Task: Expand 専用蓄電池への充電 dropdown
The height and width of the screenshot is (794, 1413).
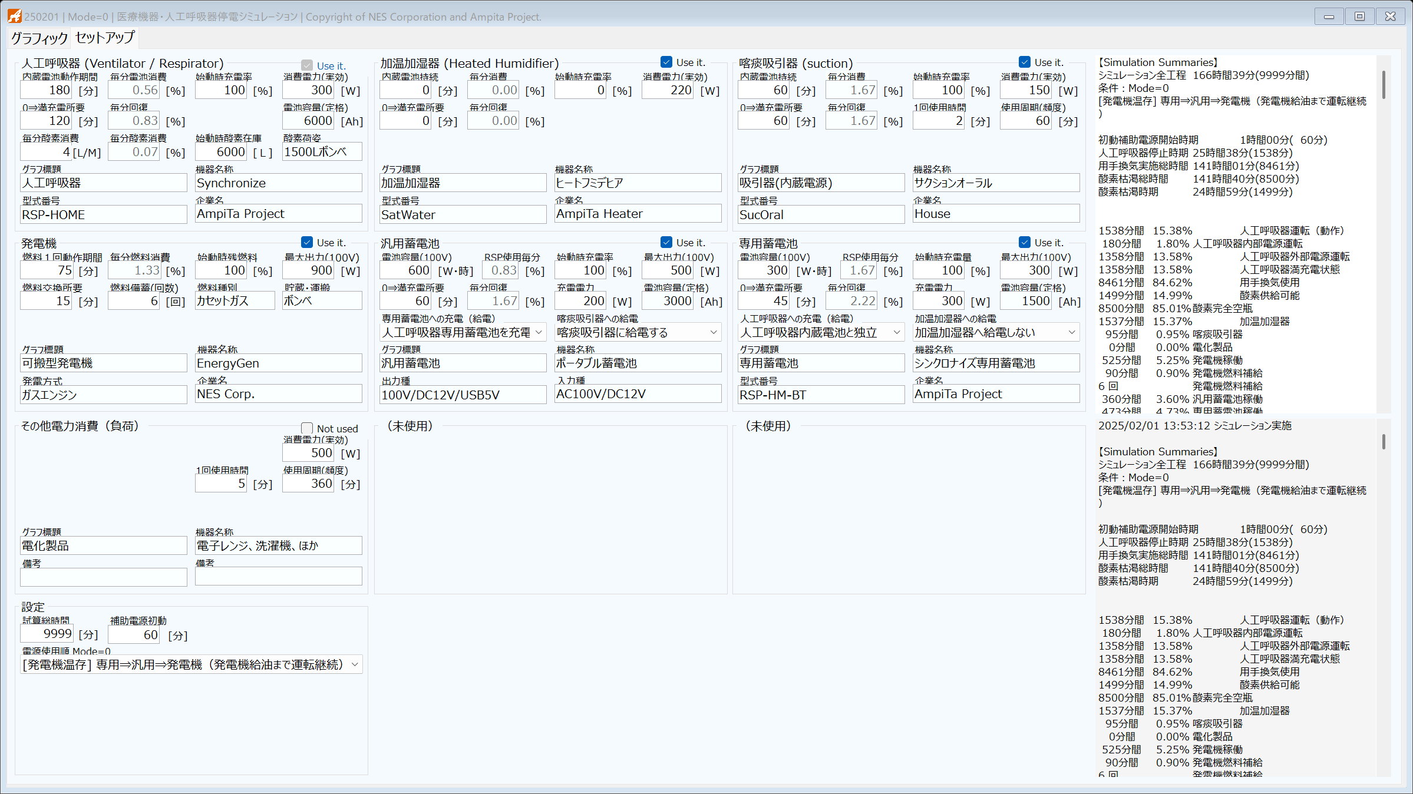Action: click(539, 333)
